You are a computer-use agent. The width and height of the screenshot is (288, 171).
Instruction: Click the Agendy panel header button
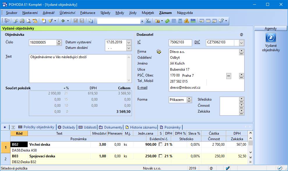271,28
